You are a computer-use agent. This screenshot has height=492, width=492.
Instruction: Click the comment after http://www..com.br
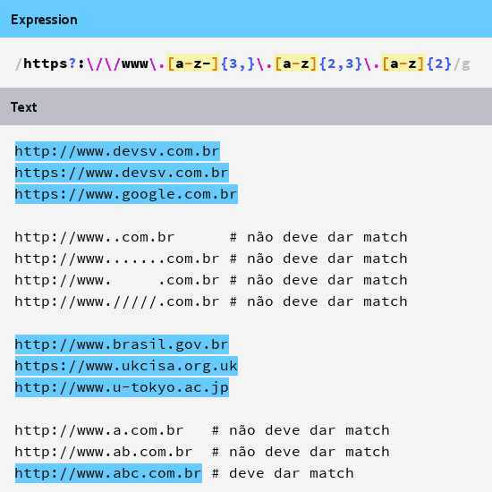pyautogui.click(x=318, y=237)
